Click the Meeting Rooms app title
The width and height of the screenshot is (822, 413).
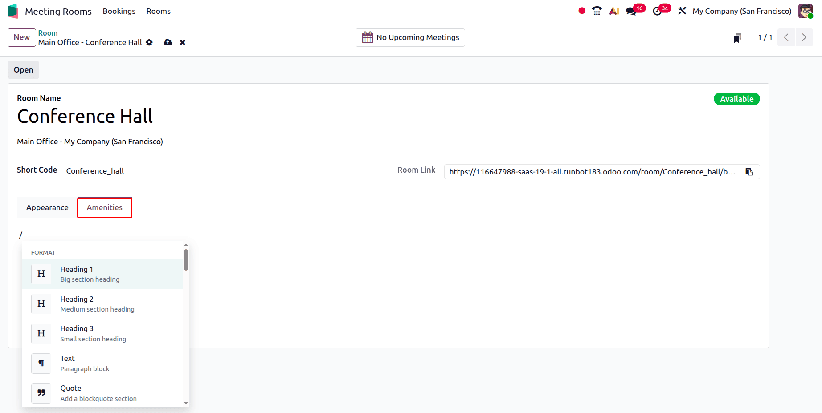point(58,11)
